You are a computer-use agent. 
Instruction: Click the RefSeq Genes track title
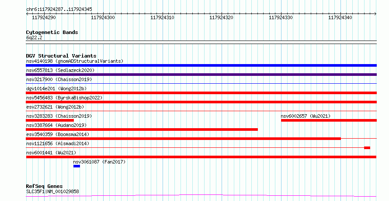tap(45, 186)
